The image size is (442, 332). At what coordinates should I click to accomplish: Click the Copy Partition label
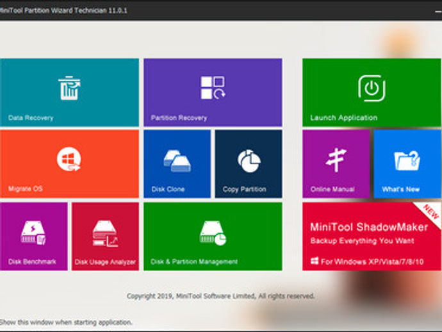pyautogui.click(x=245, y=189)
